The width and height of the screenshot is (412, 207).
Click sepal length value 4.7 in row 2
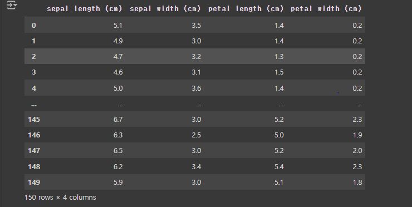click(x=118, y=56)
